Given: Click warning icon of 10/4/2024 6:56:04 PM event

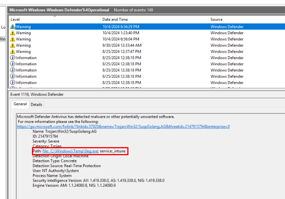Looking at the screenshot, I should 13,39.
